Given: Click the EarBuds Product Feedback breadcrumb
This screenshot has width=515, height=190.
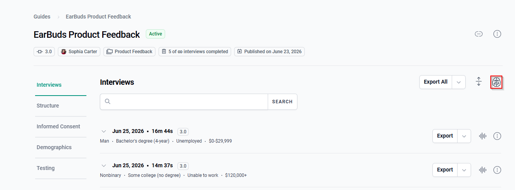Looking at the screenshot, I should (x=98, y=17).
